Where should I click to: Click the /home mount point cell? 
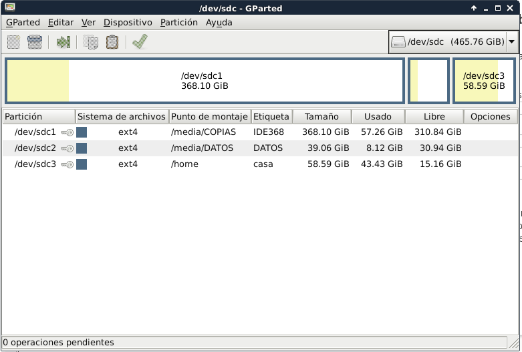pos(184,164)
